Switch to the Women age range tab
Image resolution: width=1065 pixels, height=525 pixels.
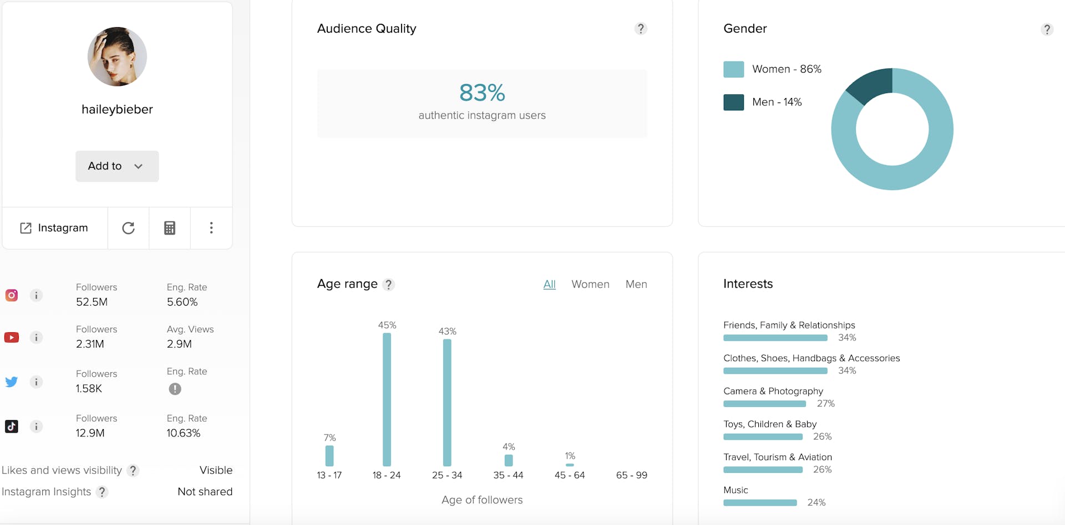click(x=590, y=284)
